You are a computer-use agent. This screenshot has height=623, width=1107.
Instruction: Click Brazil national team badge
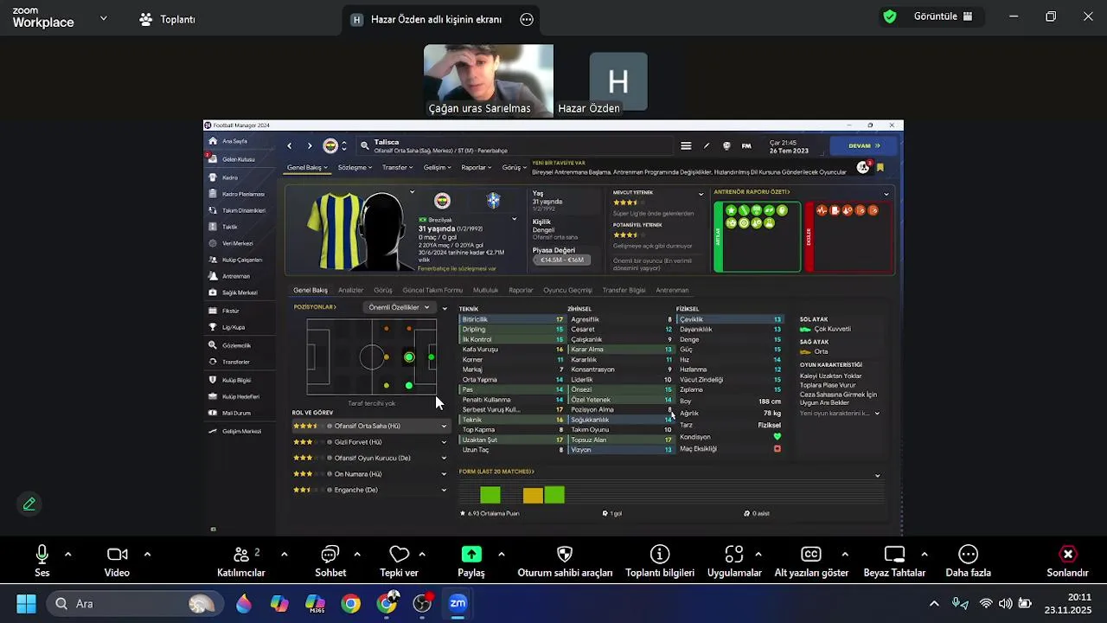click(x=493, y=201)
